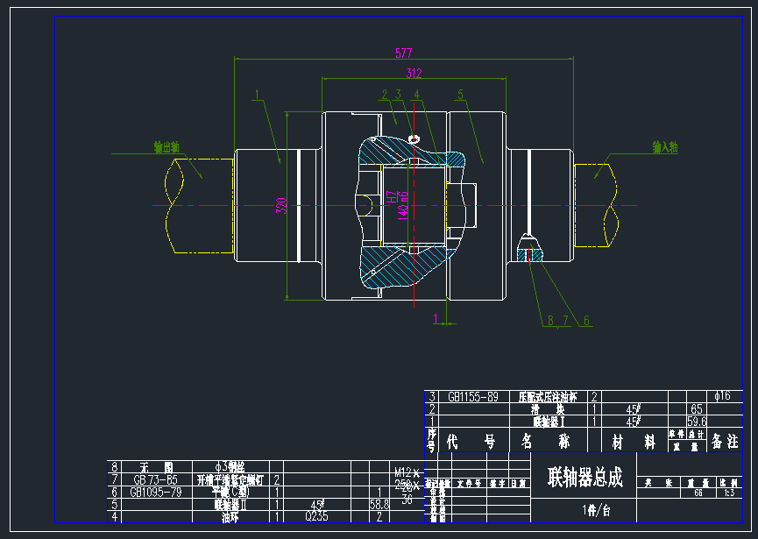Click the dimension value 312
The image size is (758, 539).
tap(414, 74)
